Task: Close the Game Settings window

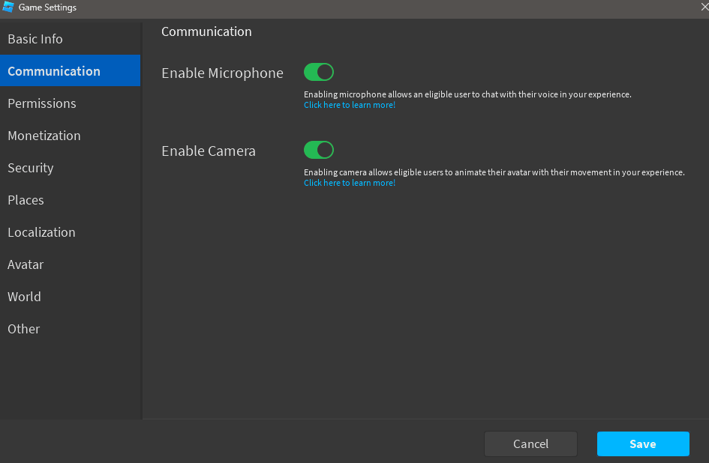Action: pos(704,7)
